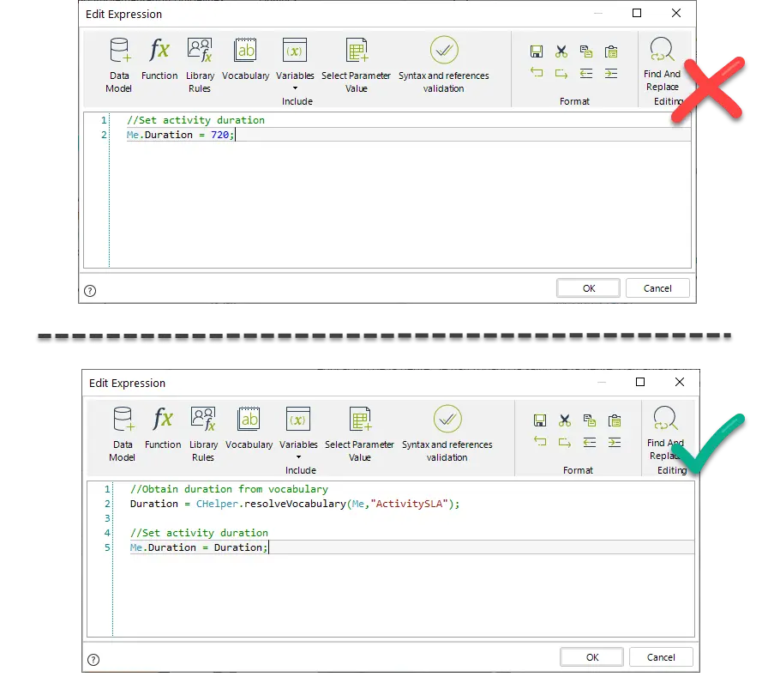The width and height of the screenshot is (768, 677).
Task: Click the copy icon in the top window's Format group
Action: (585, 51)
